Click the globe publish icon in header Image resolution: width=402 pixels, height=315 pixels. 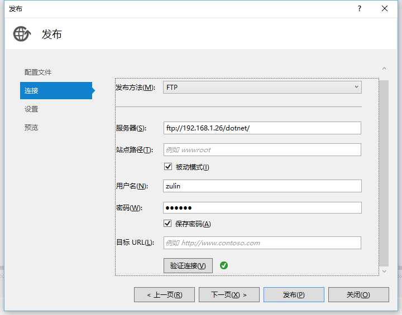pyautogui.click(x=22, y=34)
